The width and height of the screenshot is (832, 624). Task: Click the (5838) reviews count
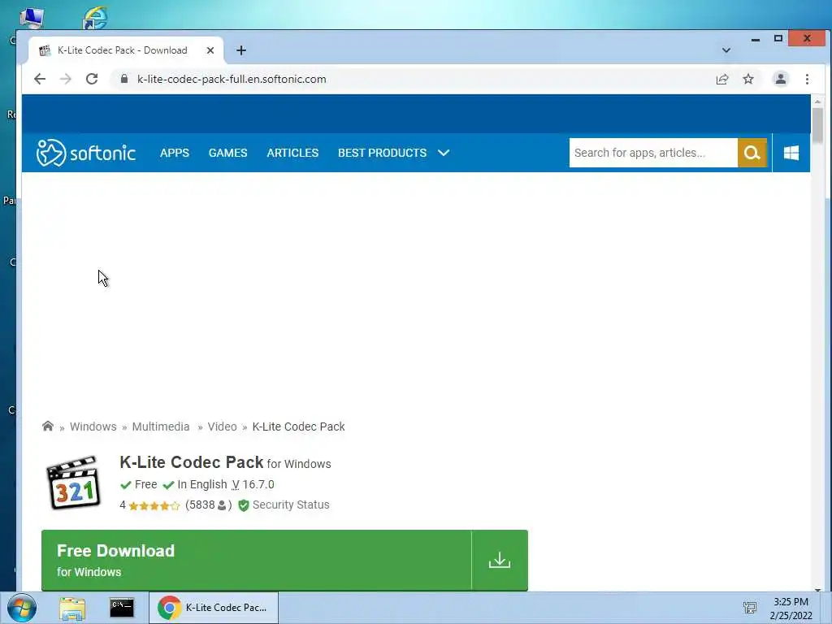coord(209,505)
